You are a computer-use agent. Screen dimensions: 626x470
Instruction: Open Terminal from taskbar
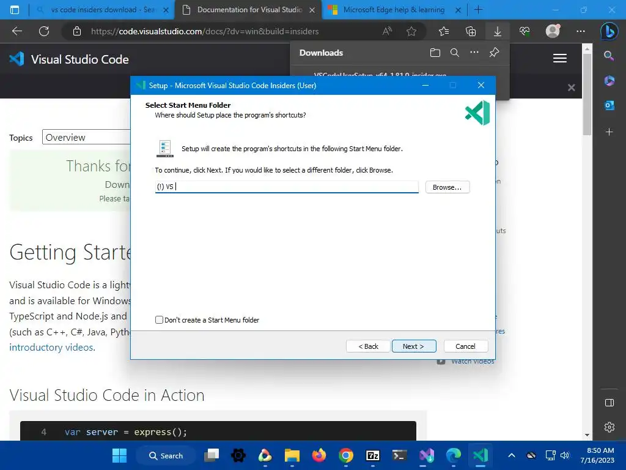400,455
